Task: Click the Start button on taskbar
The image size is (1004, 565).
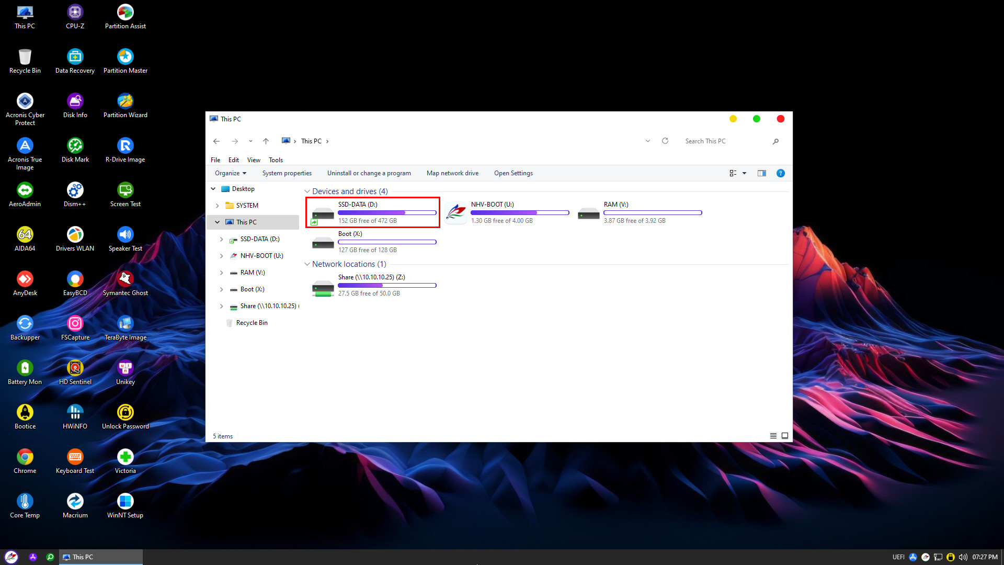Action: (x=12, y=557)
